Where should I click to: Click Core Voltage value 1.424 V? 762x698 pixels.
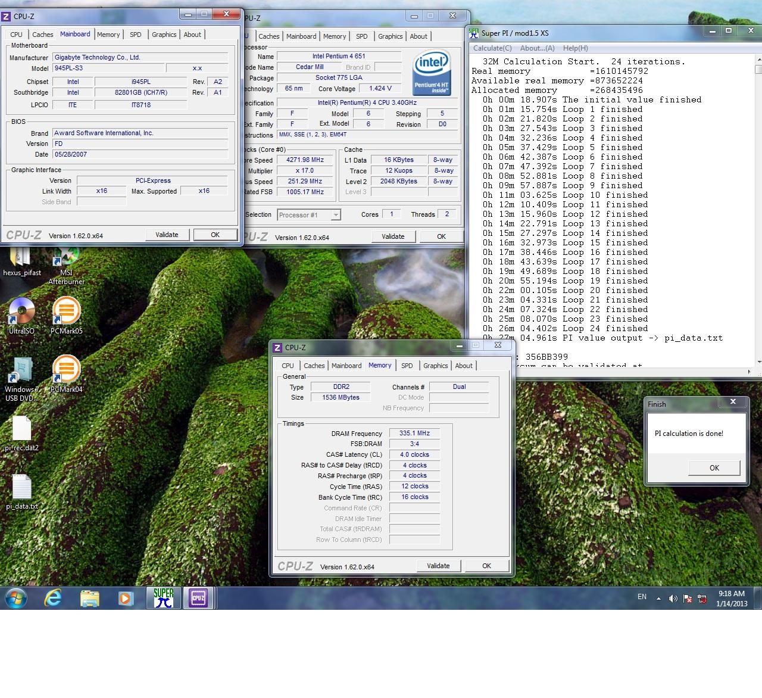coord(380,88)
